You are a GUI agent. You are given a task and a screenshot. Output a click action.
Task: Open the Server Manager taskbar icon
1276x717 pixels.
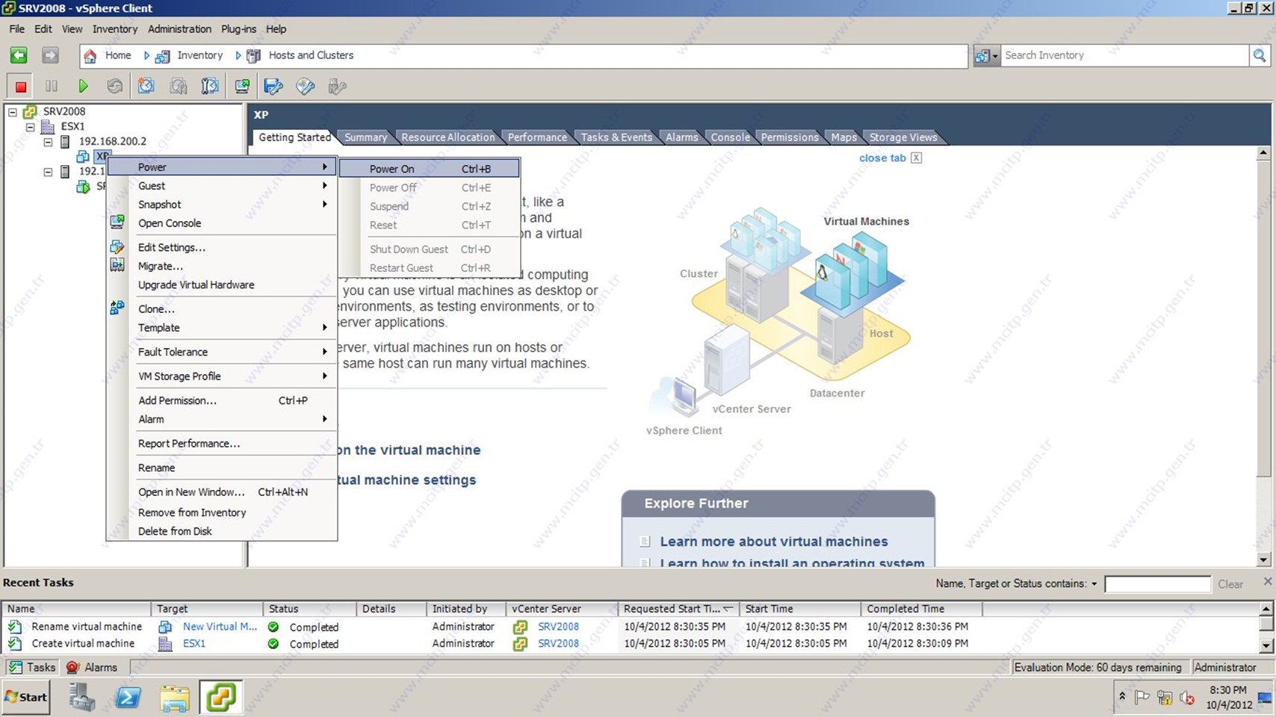82,698
